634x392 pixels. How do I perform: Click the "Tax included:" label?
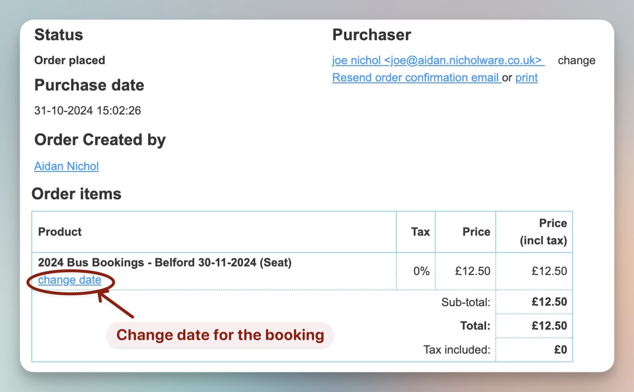click(x=456, y=350)
